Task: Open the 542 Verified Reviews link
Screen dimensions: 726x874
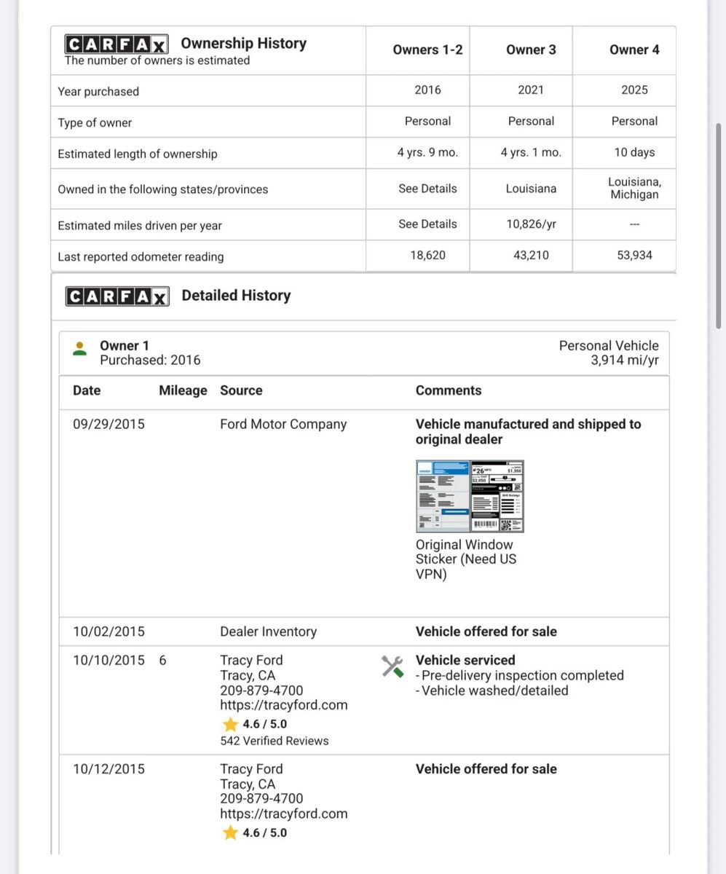Action: click(274, 741)
